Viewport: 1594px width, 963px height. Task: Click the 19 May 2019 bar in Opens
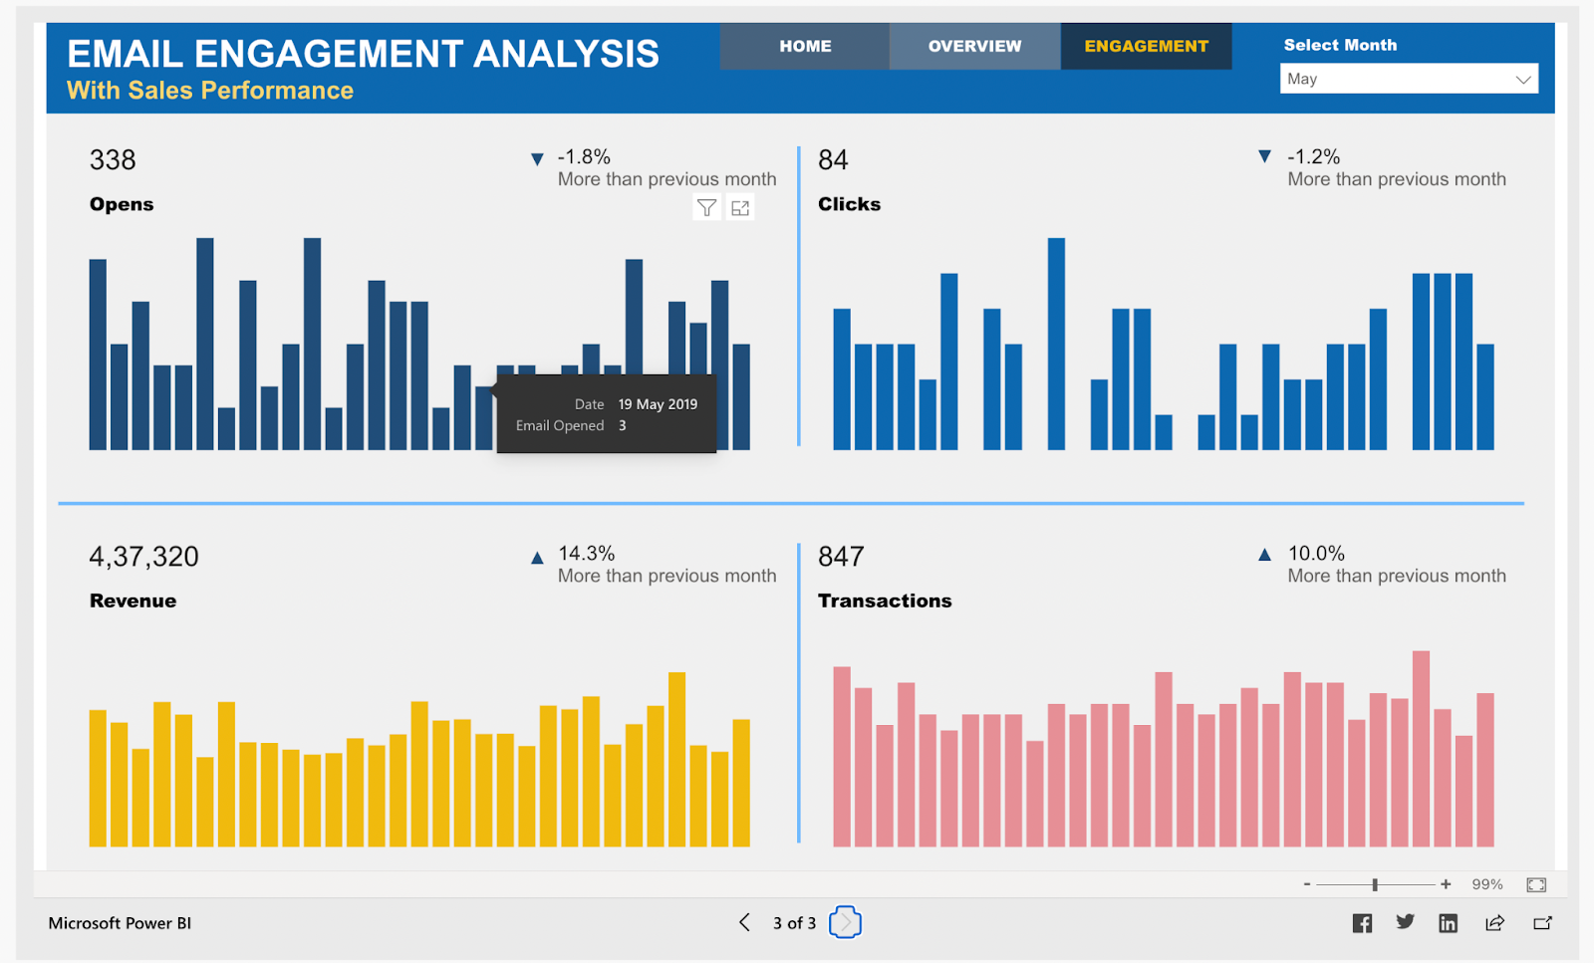click(484, 418)
